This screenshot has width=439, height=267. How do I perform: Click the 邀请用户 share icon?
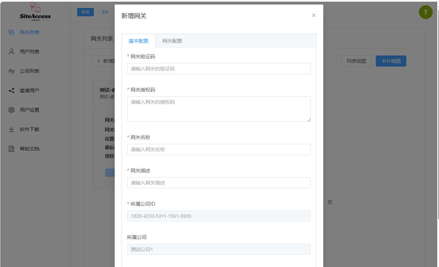click(11, 91)
